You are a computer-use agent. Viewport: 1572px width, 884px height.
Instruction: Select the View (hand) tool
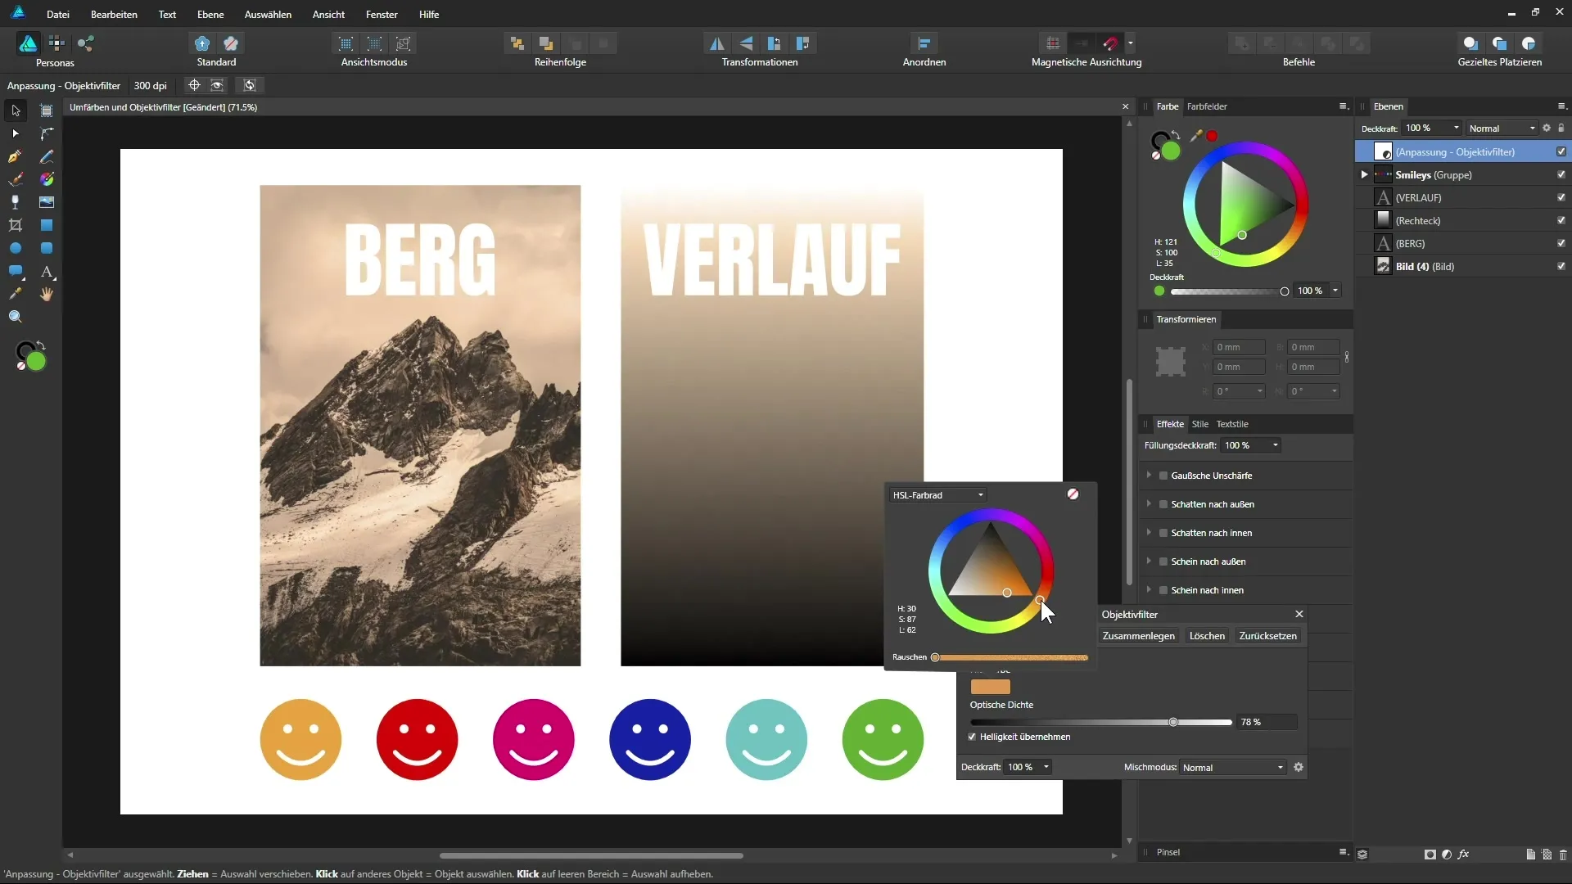pyautogui.click(x=47, y=294)
